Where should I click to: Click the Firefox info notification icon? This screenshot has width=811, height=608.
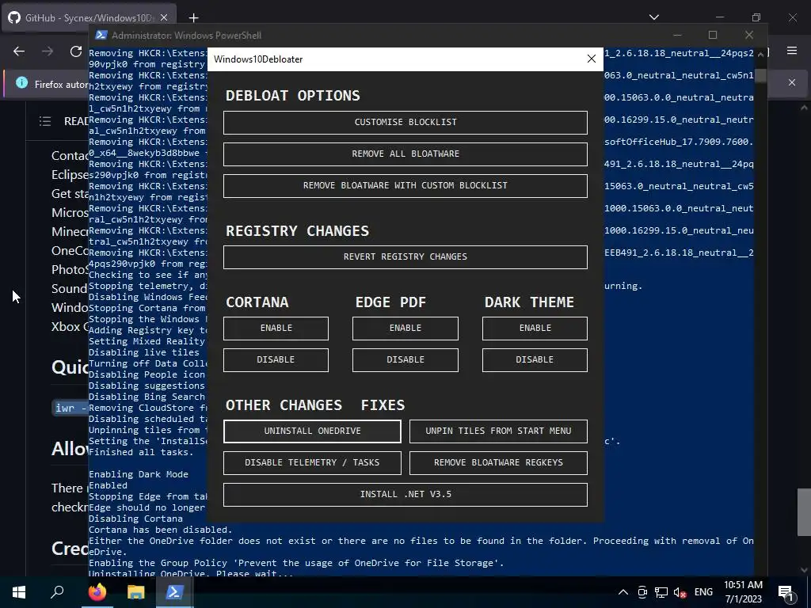21,82
